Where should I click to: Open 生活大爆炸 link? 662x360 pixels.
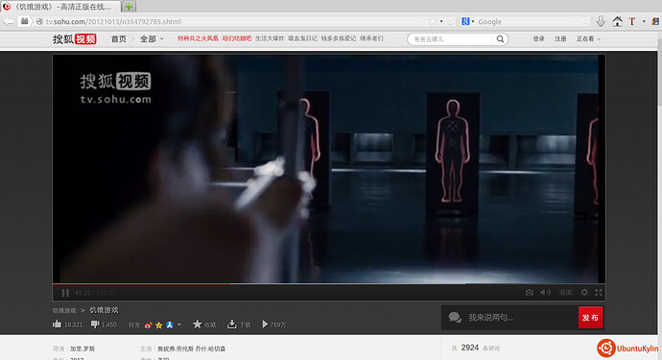click(270, 38)
